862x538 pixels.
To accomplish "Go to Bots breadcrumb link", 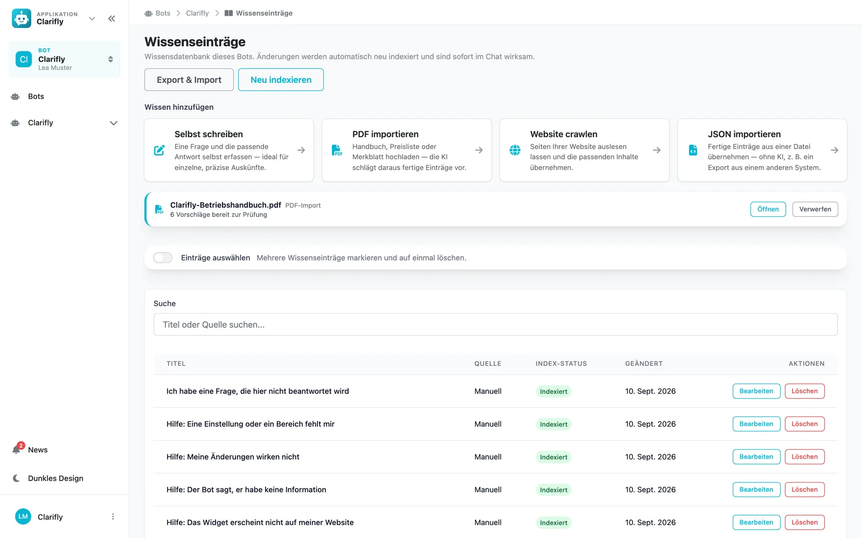I will [163, 13].
